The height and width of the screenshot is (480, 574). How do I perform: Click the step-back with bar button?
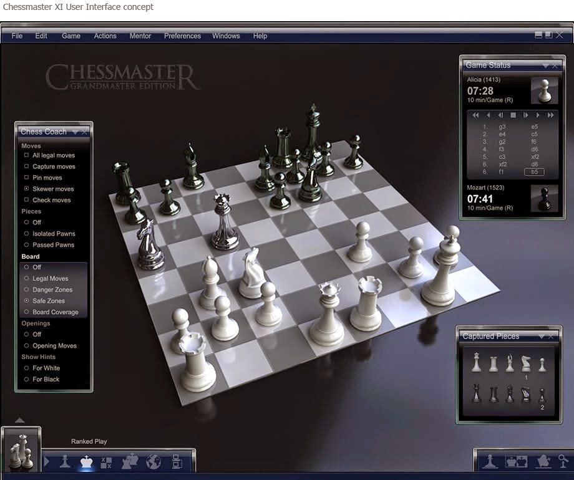[x=500, y=115]
